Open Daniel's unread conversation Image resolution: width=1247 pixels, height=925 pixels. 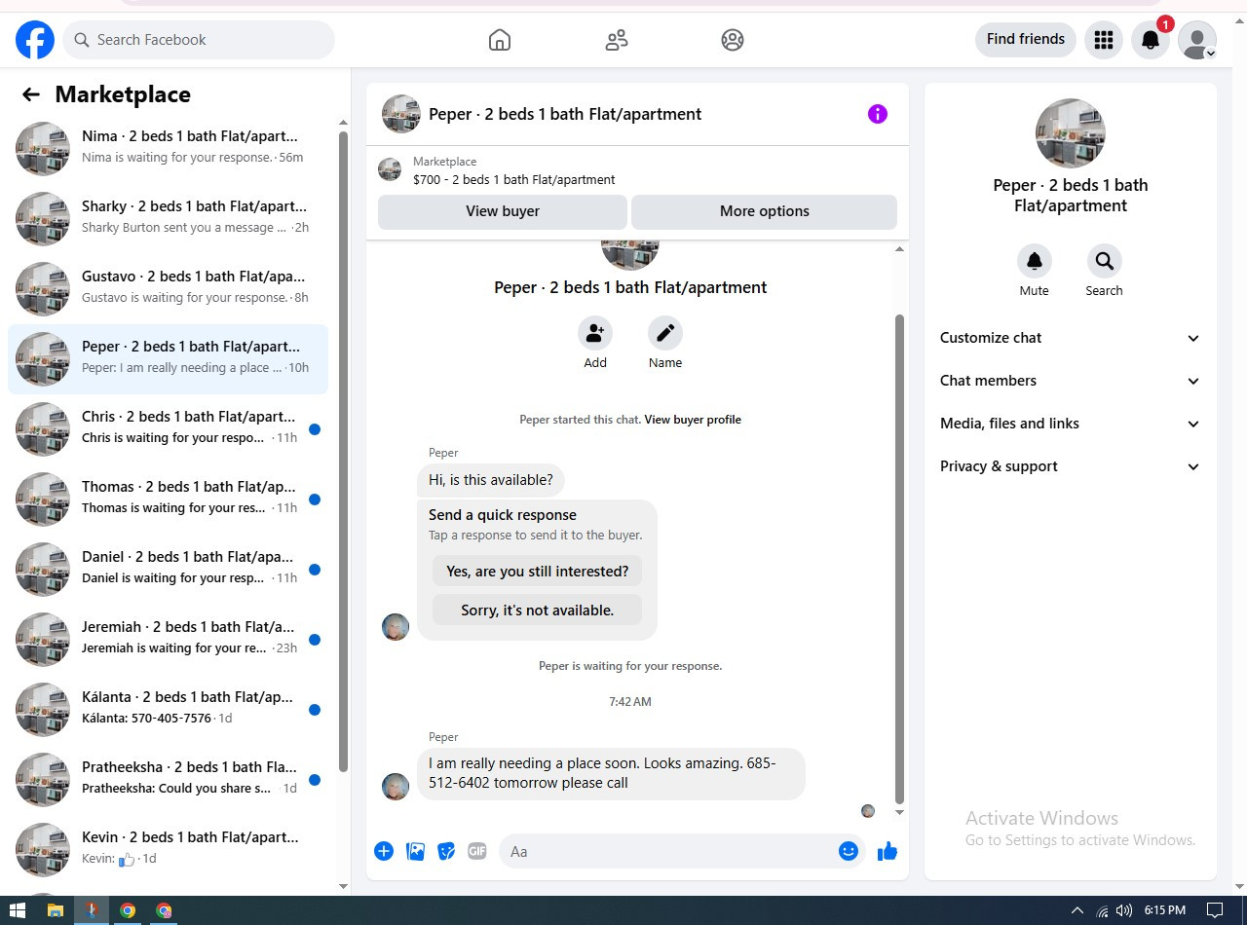(x=168, y=570)
